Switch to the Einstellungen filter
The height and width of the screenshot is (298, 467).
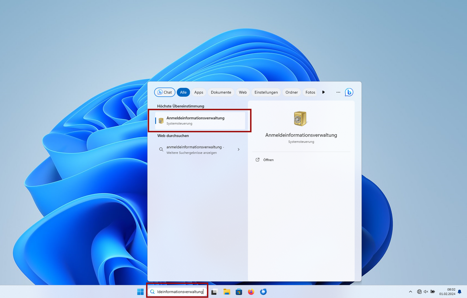pyautogui.click(x=266, y=92)
